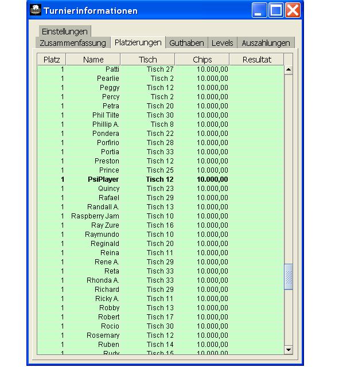
Task: Select player name Reina
Action: pos(110,252)
